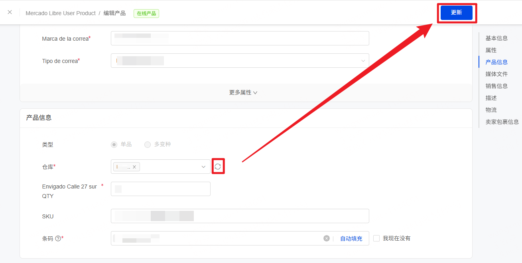
Task: Remove the selected warehouse tag
Action: tap(134, 167)
